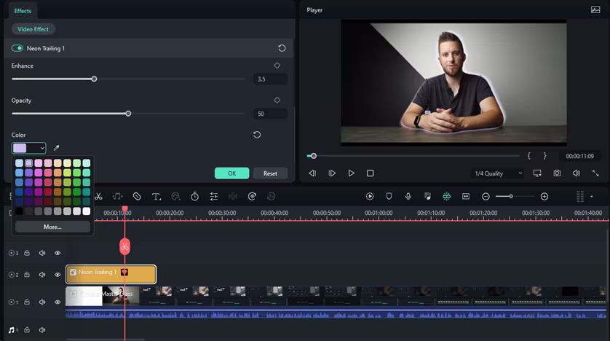Choose the white swatch in the palette

pyautogui.click(x=87, y=211)
